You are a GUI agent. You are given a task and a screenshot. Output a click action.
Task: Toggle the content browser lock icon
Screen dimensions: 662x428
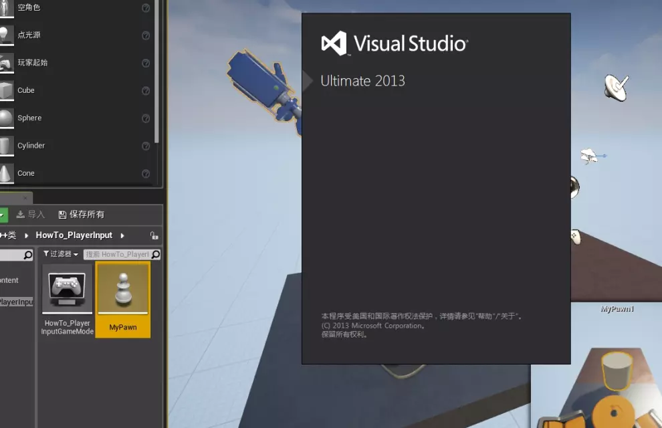pyautogui.click(x=154, y=235)
